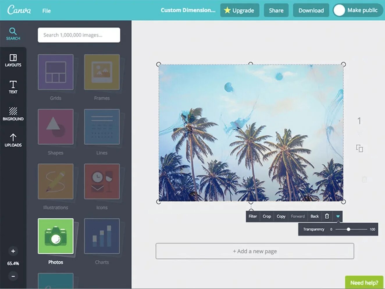Viewport: 385px width, 289px height.
Task: Open the Illustrations category
Action: tap(56, 181)
